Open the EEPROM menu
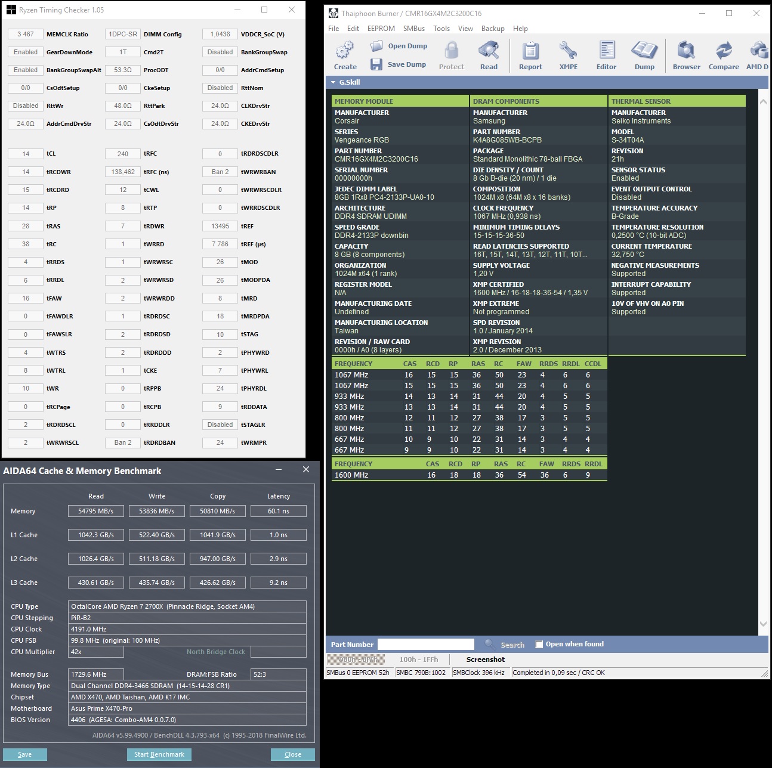 (x=381, y=29)
